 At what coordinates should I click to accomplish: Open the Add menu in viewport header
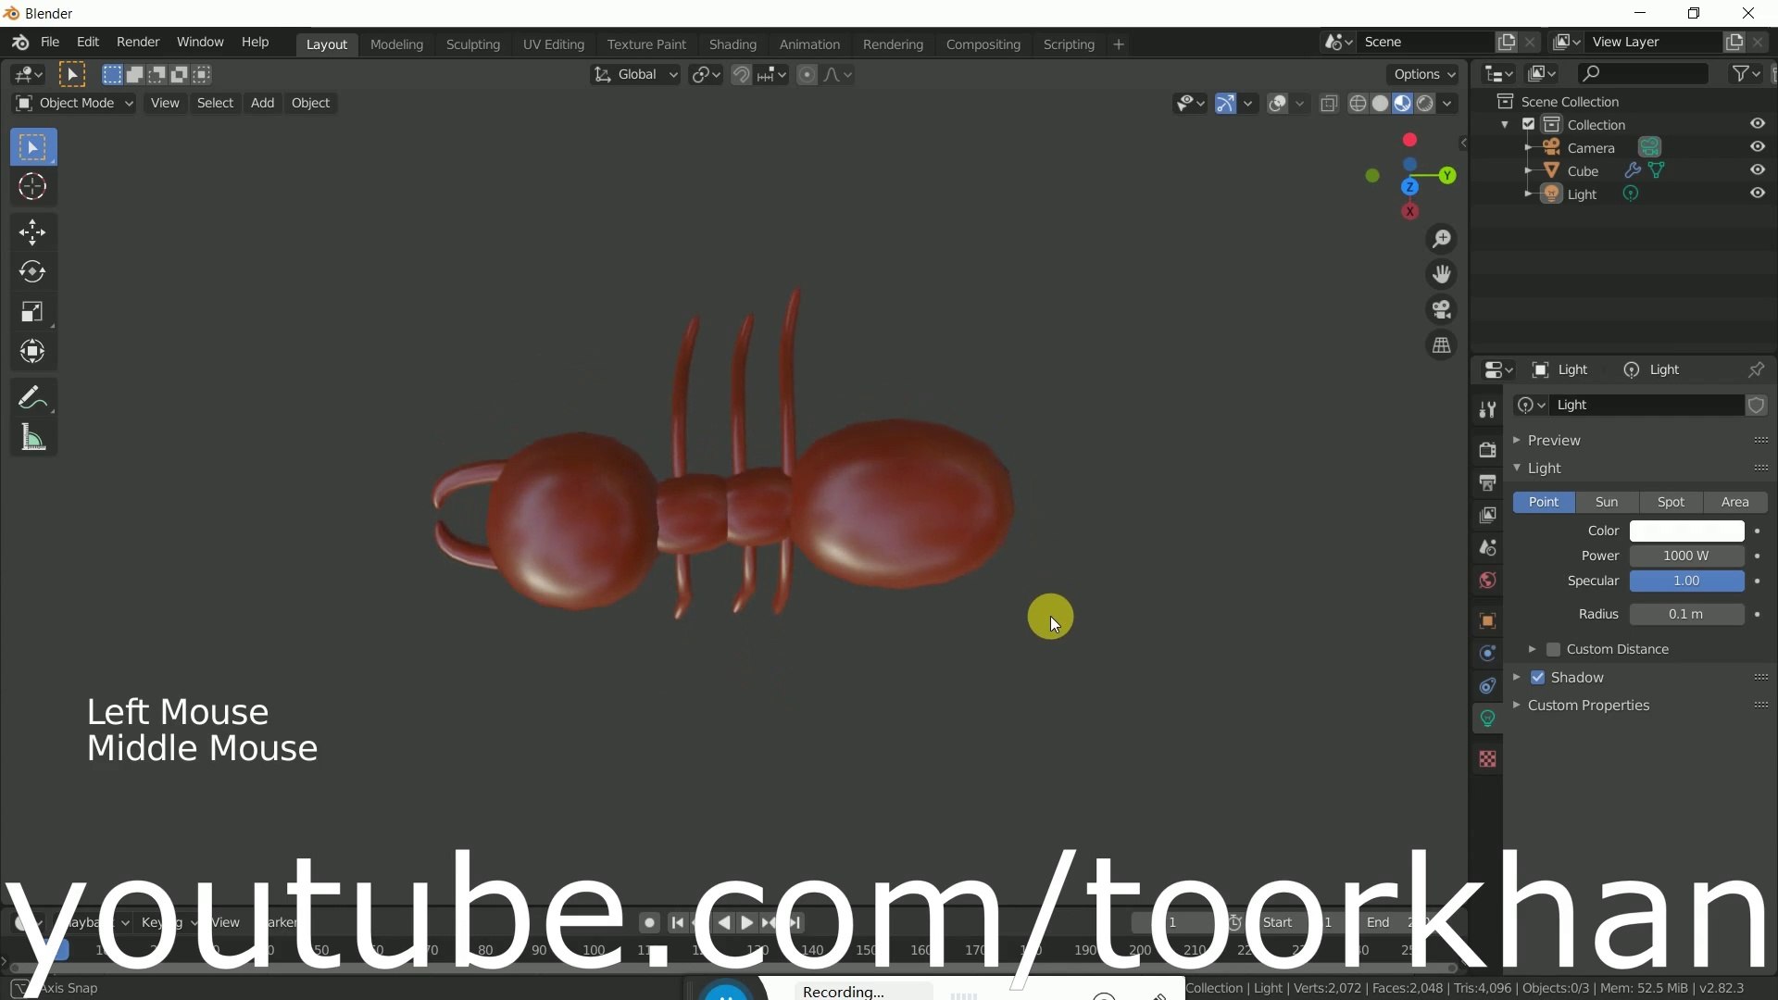(262, 103)
